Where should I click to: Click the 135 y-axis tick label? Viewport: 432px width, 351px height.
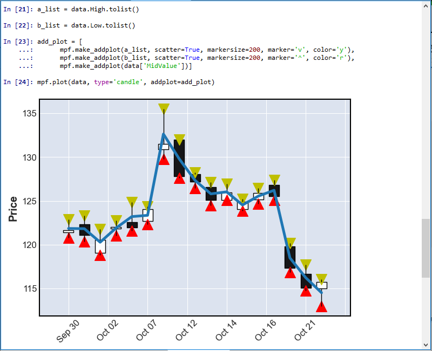[30, 113]
